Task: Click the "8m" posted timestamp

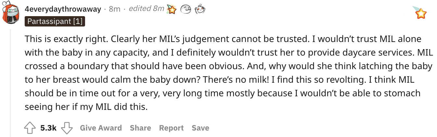Action: pos(115,9)
